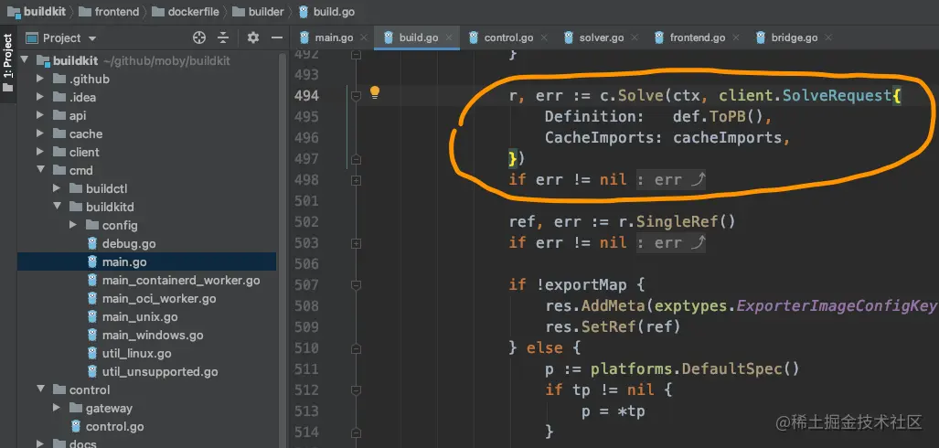939x448 pixels.
Task: Click the yellow lightbulb intention icon on line 494
Action: 375,92
